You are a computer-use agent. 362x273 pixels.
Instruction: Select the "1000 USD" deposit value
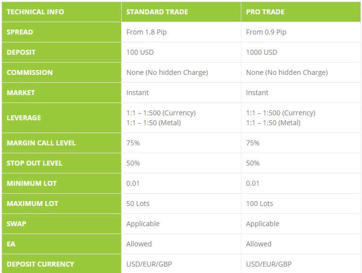[262, 52]
